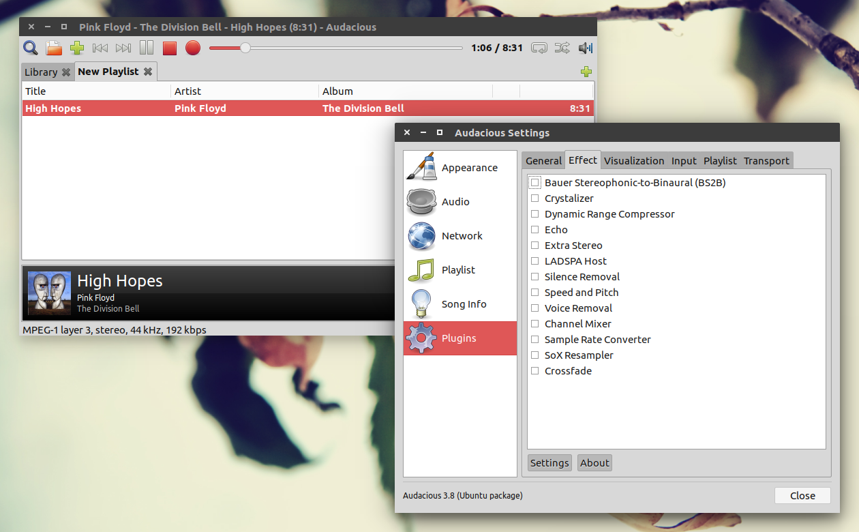Image resolution: width=859 pixels, height=532 pixels.
Task: Enable Bauer Stereophonic-to-Binaural (BS2B) plugin
Action: (535, 183)
